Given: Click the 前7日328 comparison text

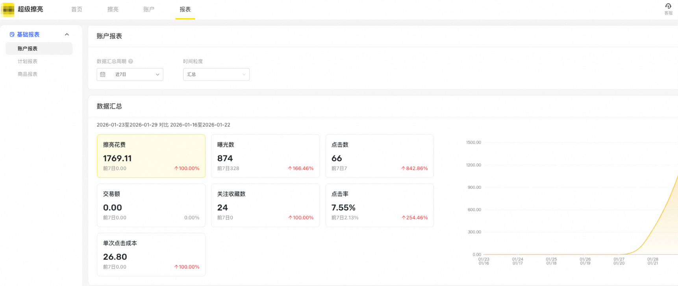Looking at the screenshot, I should 228,168.
